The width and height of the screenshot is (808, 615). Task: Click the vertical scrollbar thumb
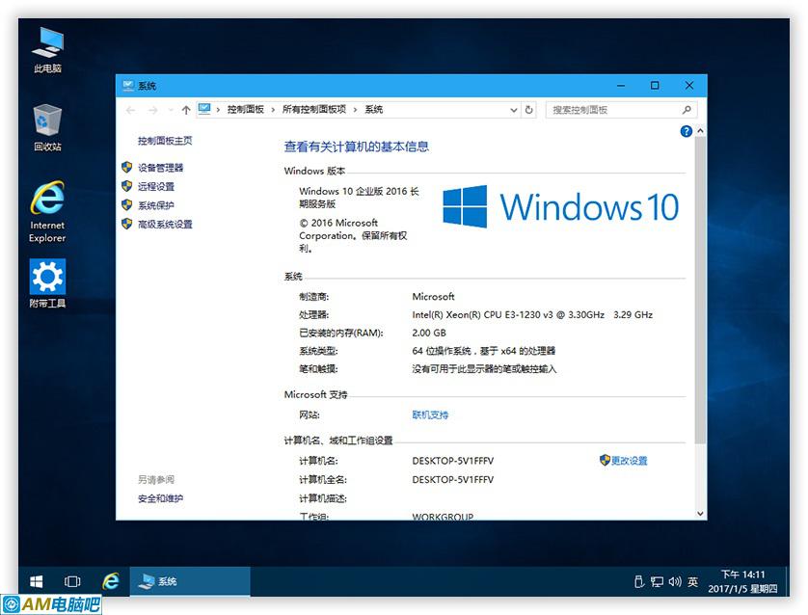click(700, 289)
